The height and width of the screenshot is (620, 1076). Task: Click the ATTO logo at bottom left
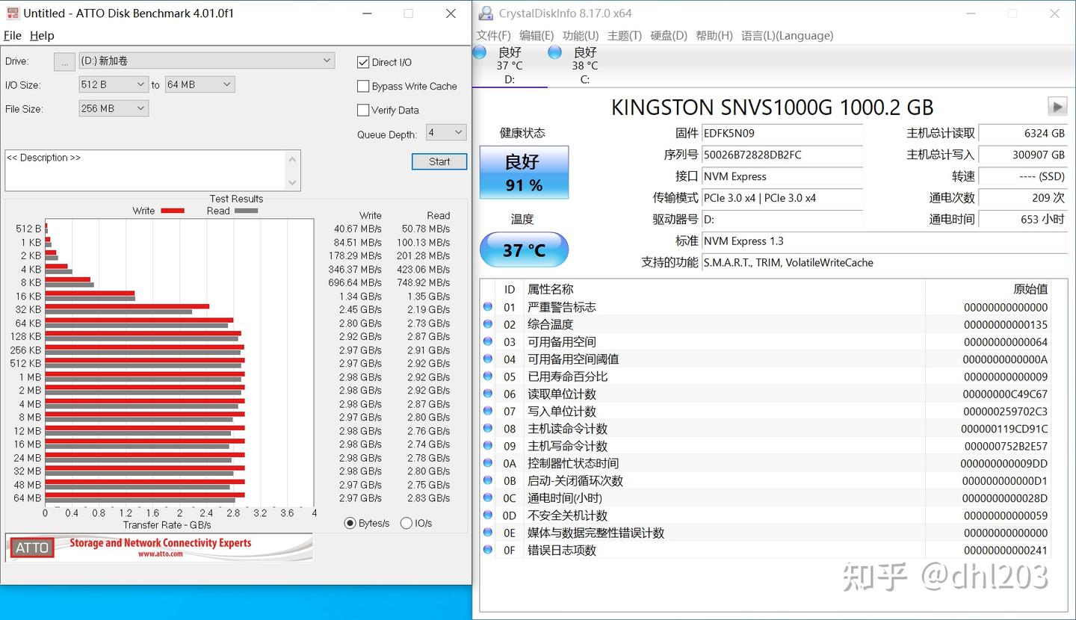(31, 548)
